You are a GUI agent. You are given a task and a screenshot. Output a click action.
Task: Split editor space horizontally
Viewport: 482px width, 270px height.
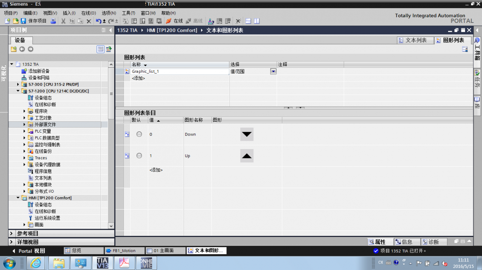[x=248, y=21]
